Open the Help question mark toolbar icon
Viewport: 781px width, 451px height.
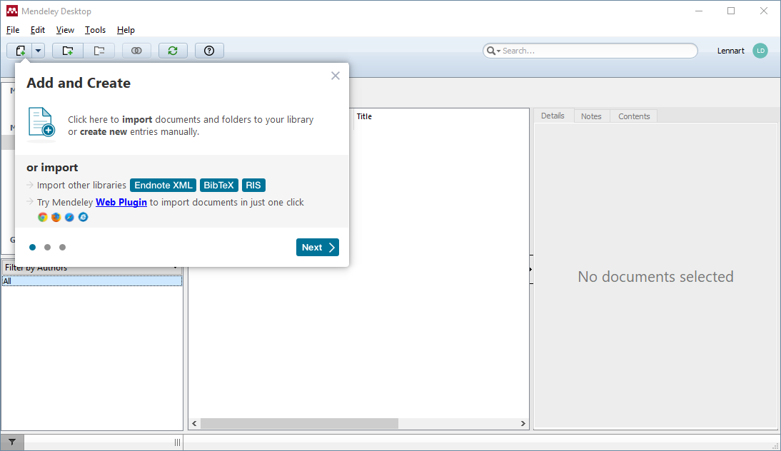coord(209,51)
